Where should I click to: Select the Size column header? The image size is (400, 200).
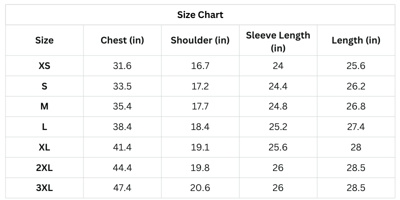click(44, 40)
